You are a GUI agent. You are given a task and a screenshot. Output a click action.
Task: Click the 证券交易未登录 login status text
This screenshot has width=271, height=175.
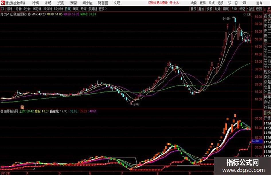click(x=158, y=3)
